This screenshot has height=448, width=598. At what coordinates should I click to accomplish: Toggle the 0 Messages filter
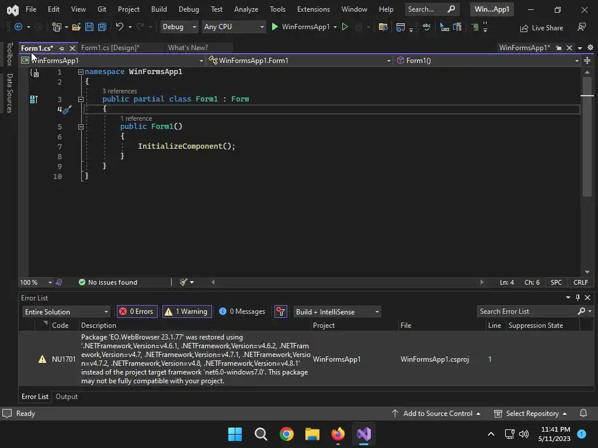coord(242,311)
